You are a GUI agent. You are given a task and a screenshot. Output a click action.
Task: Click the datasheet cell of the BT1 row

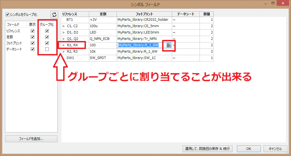pos(186,20)
